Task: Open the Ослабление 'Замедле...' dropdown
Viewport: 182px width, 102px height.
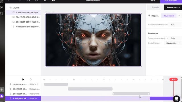Action: [x=173, y=43]
